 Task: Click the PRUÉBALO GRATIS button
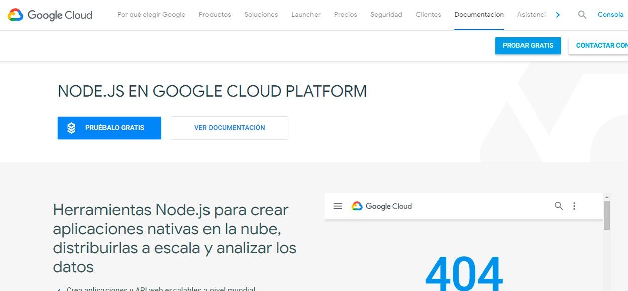click(110, 128)
